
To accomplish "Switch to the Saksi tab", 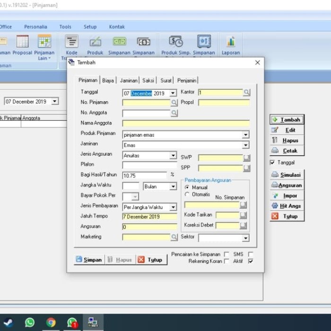I will coord(148,80).
